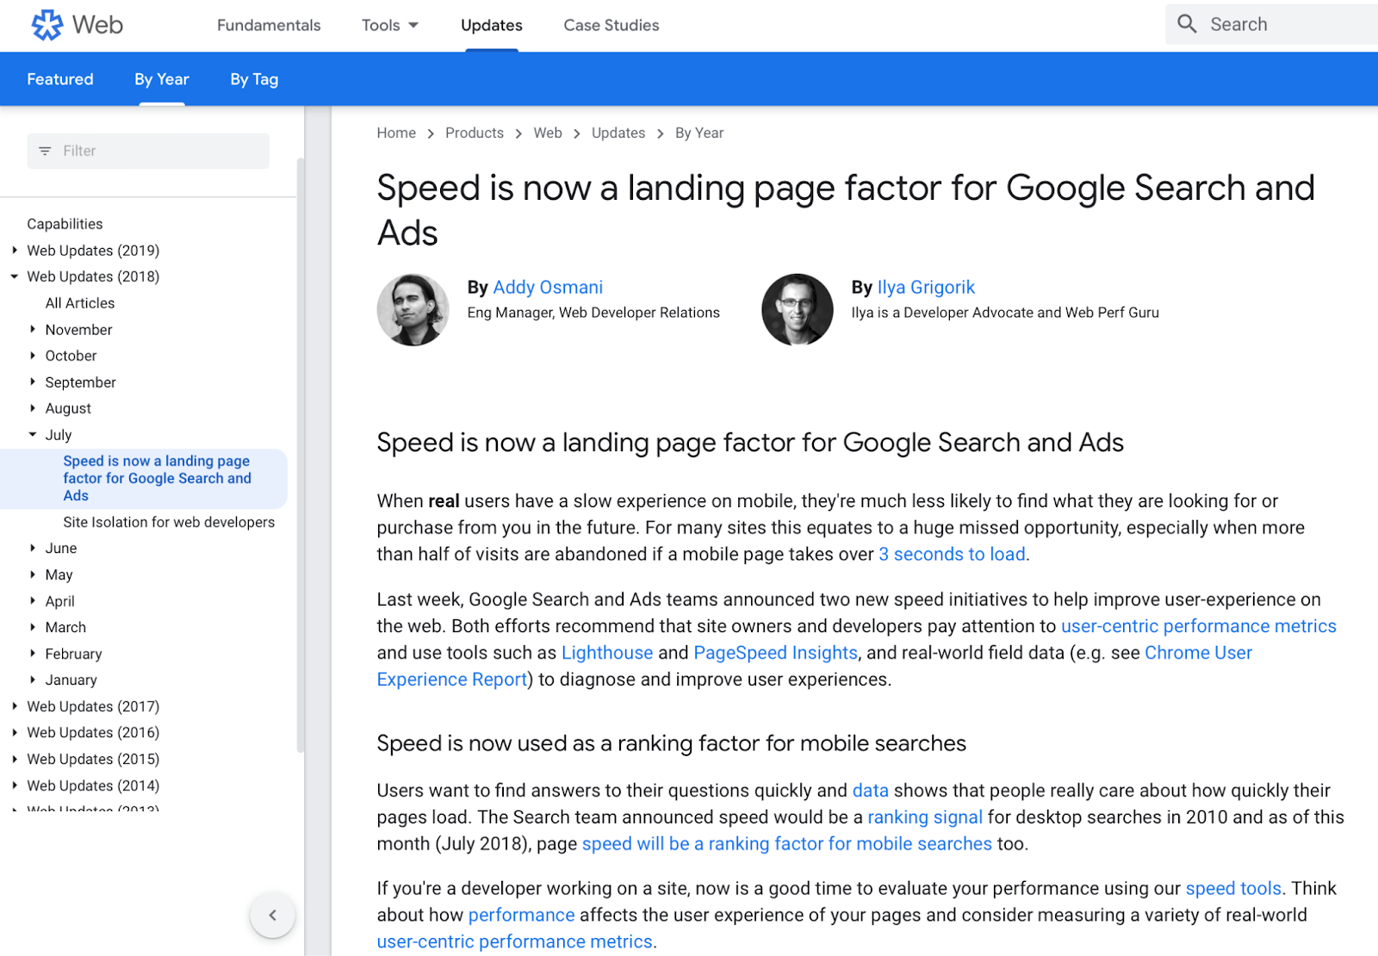Viewport: 1378px width, 956px height.
Task: Open All Articles for 2018
Action: (80, 303)
